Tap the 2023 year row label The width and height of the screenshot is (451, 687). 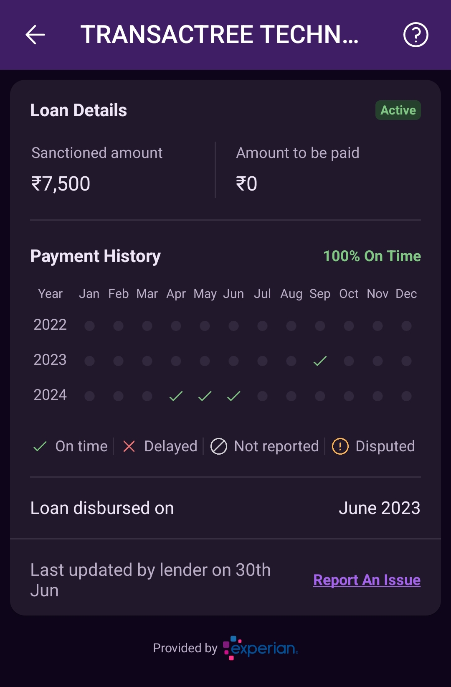(50, 360)
